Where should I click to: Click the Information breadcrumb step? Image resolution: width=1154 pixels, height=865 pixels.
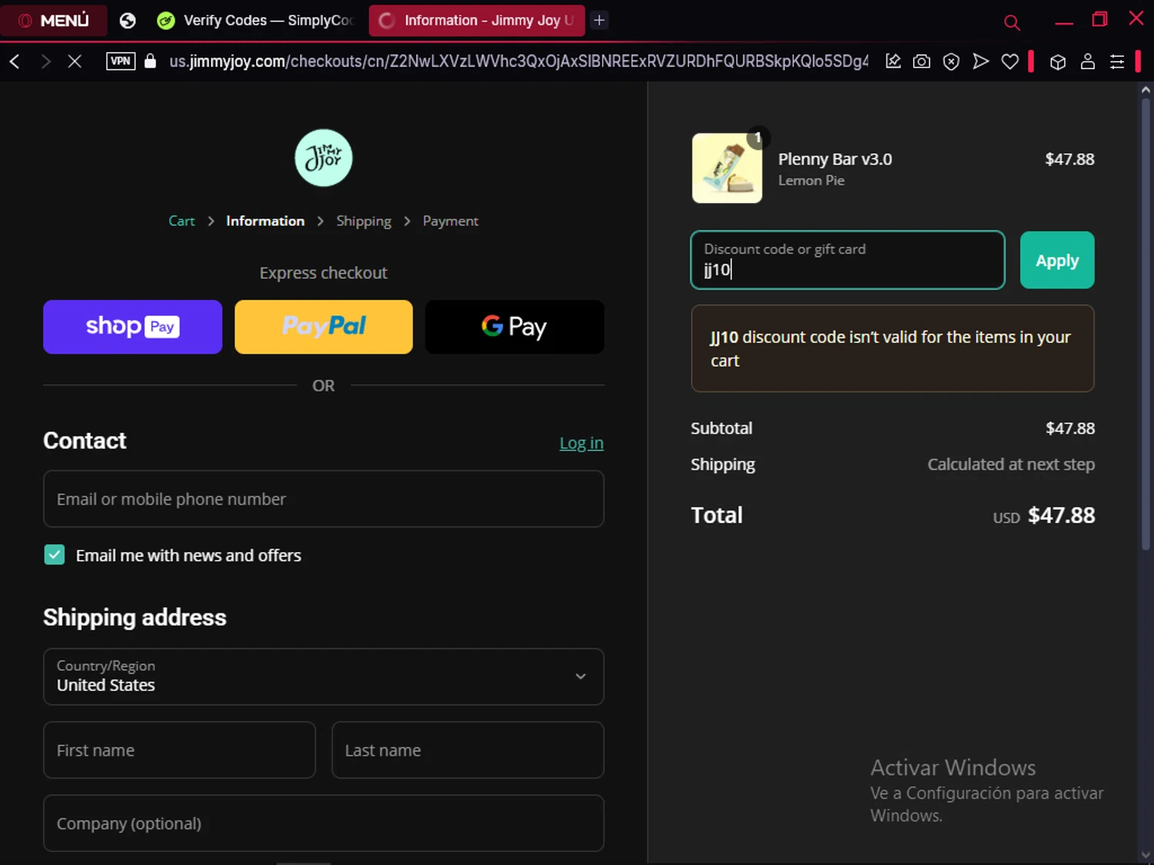coord(265,221)
